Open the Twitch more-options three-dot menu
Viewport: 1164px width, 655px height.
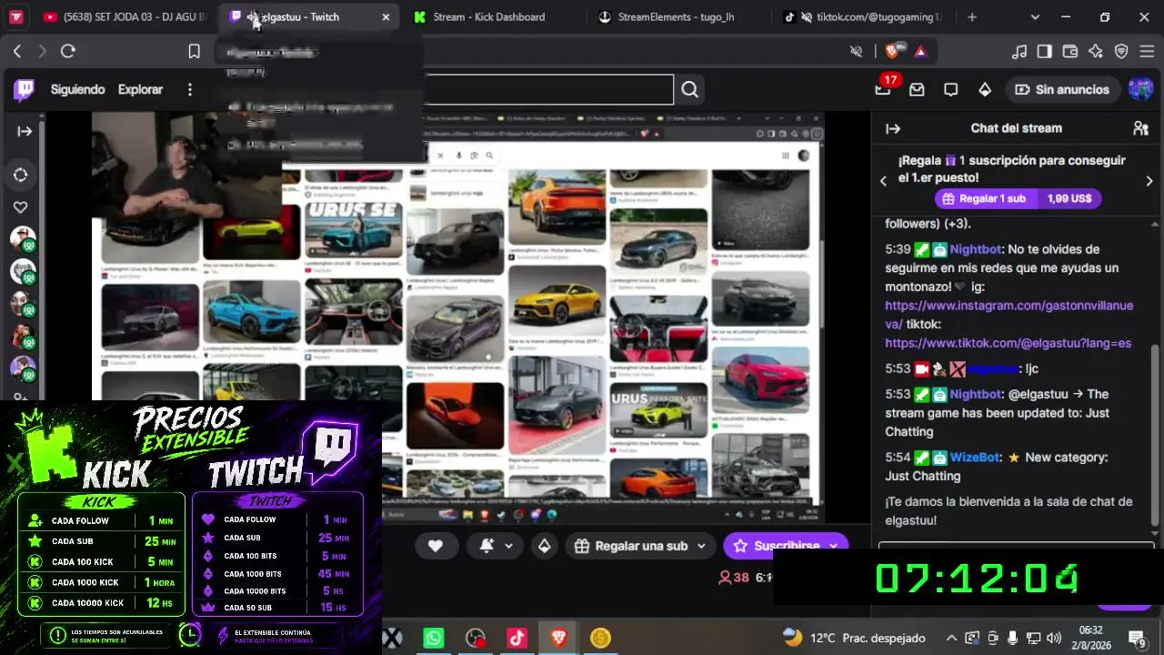[189, 89]
